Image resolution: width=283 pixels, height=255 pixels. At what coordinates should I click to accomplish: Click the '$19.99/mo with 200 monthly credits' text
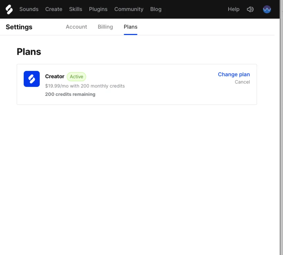click(85, 86)
